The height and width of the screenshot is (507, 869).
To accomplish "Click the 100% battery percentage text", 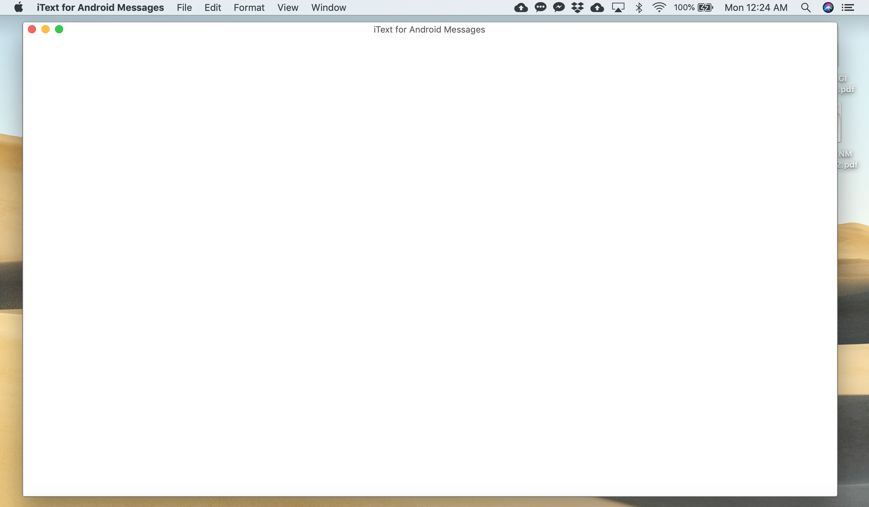I will click(x=684, y=7).
